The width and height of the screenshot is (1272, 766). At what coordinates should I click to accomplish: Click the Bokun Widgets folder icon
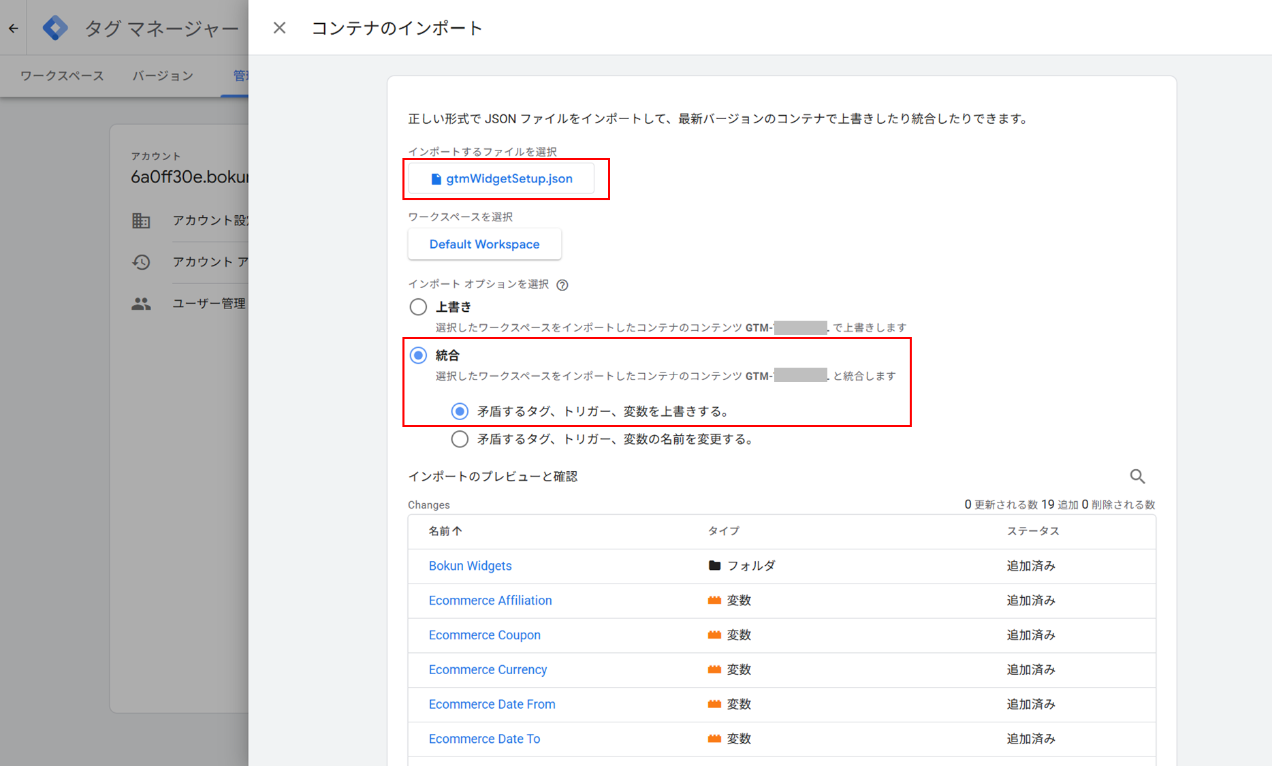714,566
